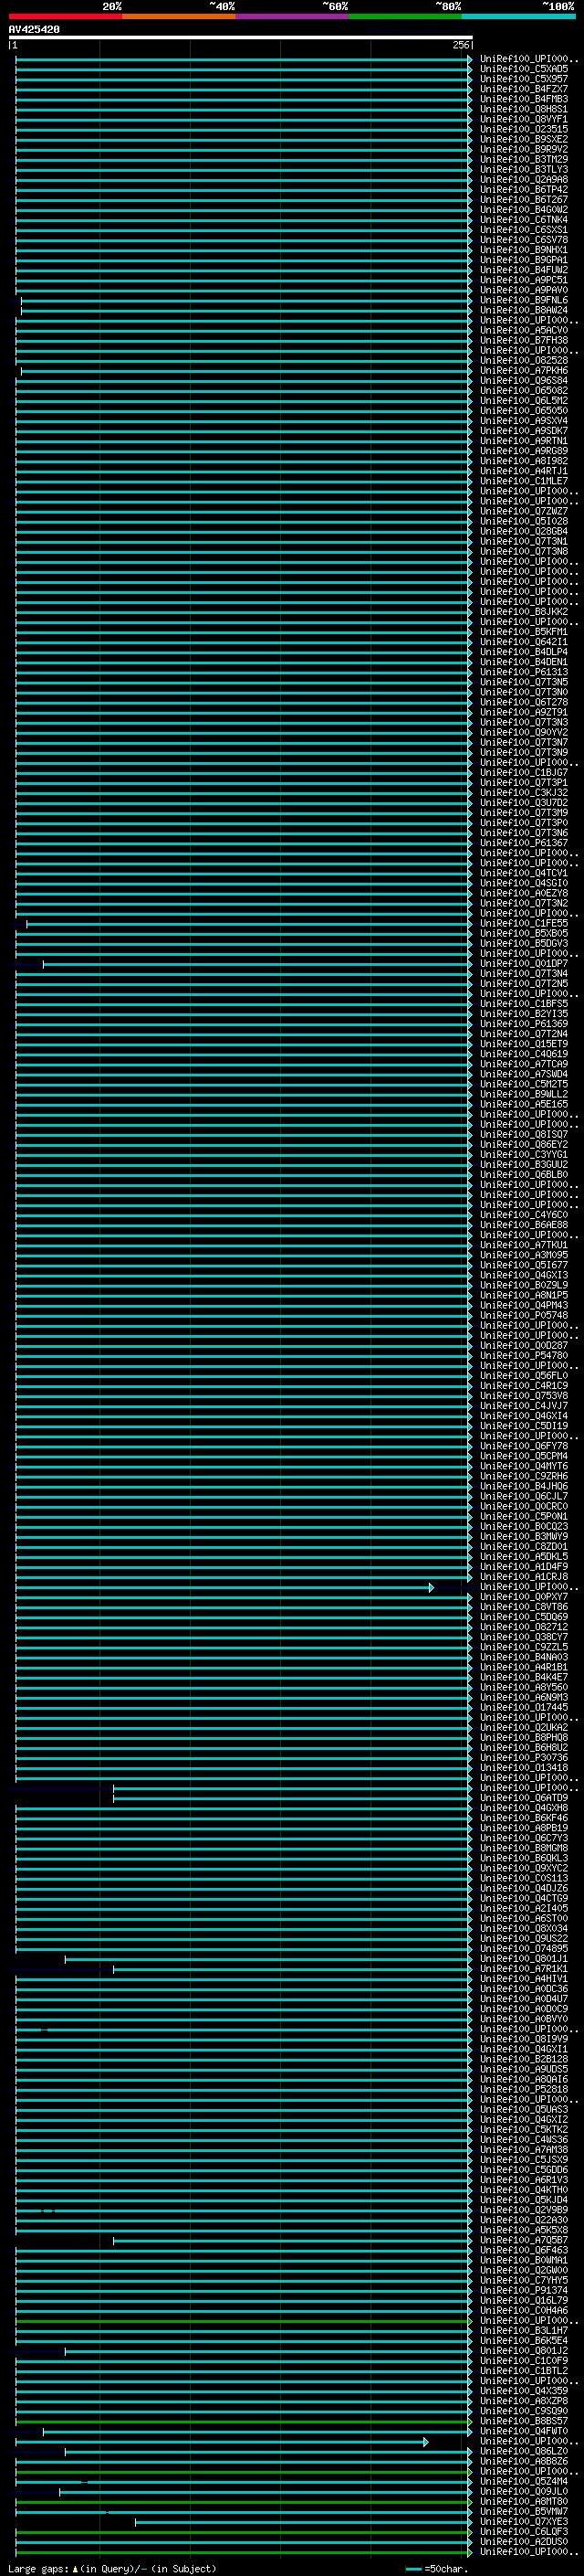Screen dimensions: 584x2576
Task: Choose the UniRef100_Q96S84 hit label
Action: (x=524, y=381)
